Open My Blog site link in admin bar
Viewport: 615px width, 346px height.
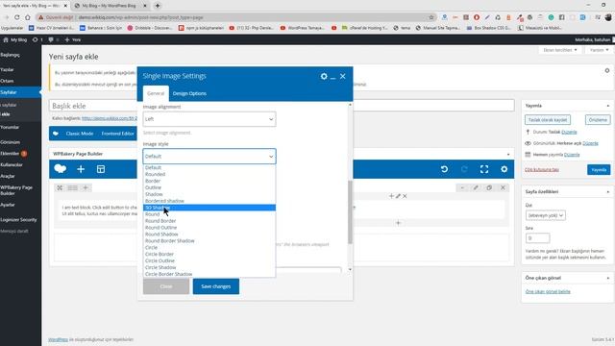point(15,39)
